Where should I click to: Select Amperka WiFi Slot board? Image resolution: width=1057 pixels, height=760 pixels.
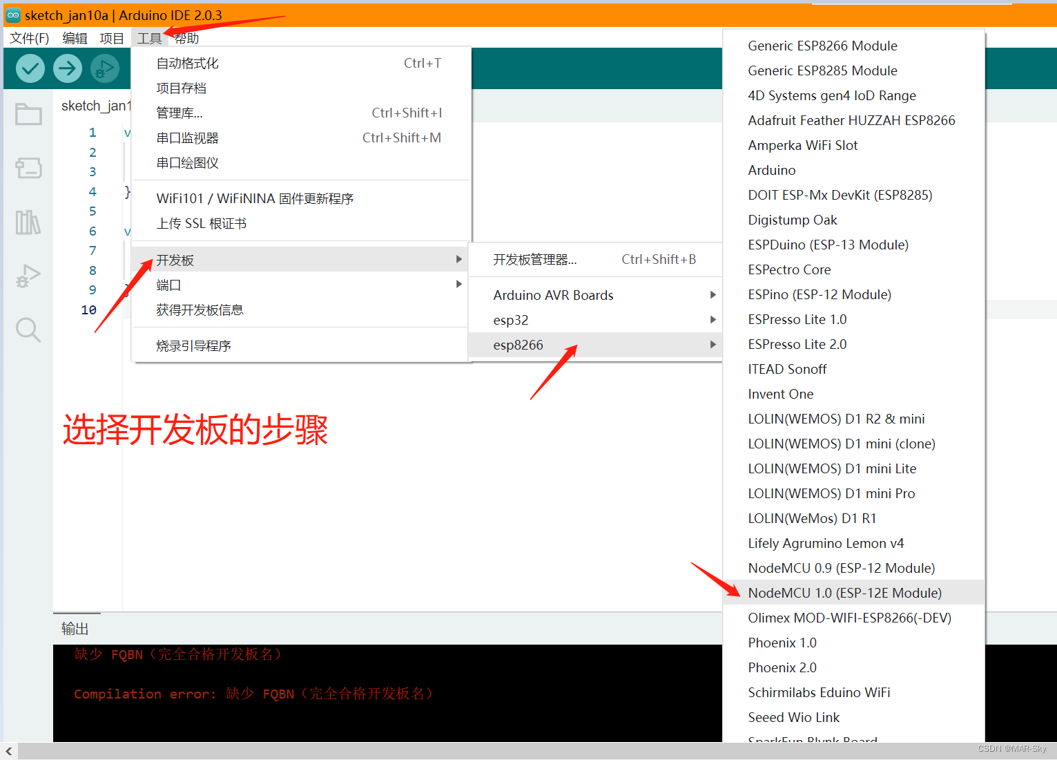point(853,145)
